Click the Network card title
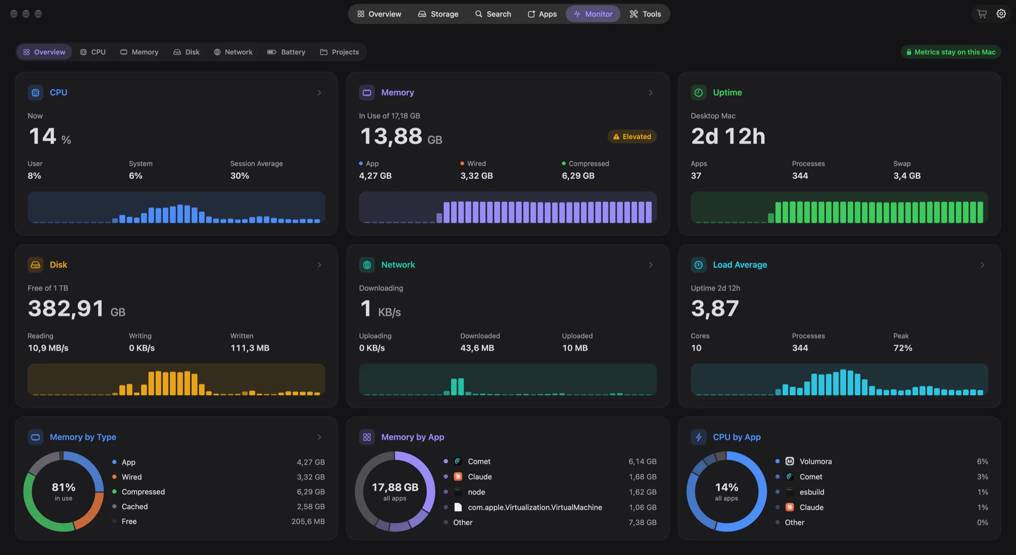 point(398,264)
